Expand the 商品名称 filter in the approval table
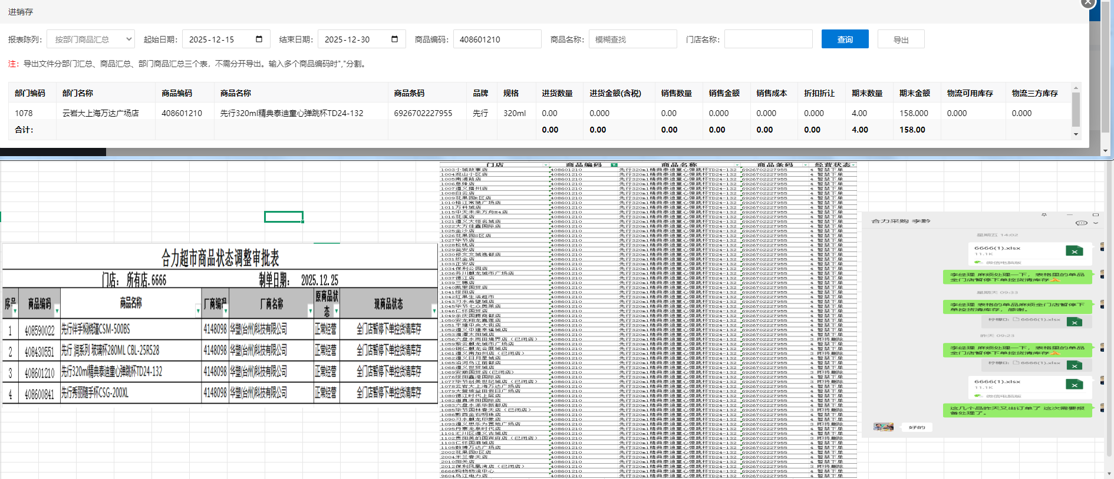This screenshot has width=1114, height=479. click(197, 310)
